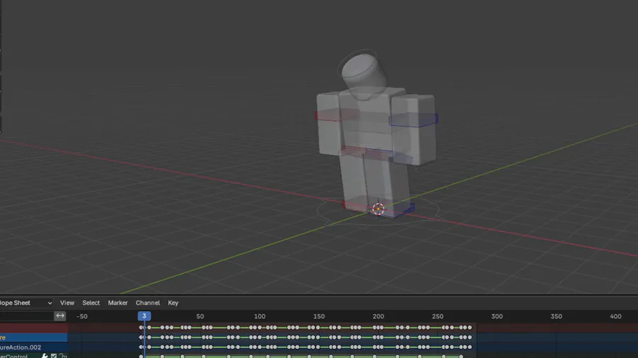The height and width of the screenshot is (358, 638).
Task: Click frame 200 on the timeline ruler
Action: click(x=378, y=316)
